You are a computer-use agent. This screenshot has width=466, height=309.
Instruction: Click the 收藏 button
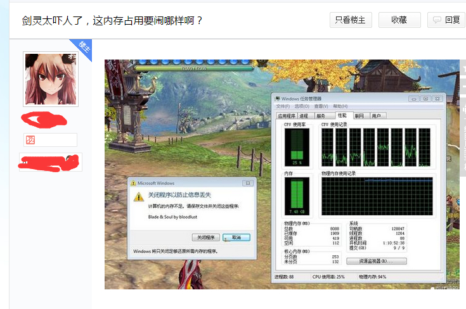399,20
